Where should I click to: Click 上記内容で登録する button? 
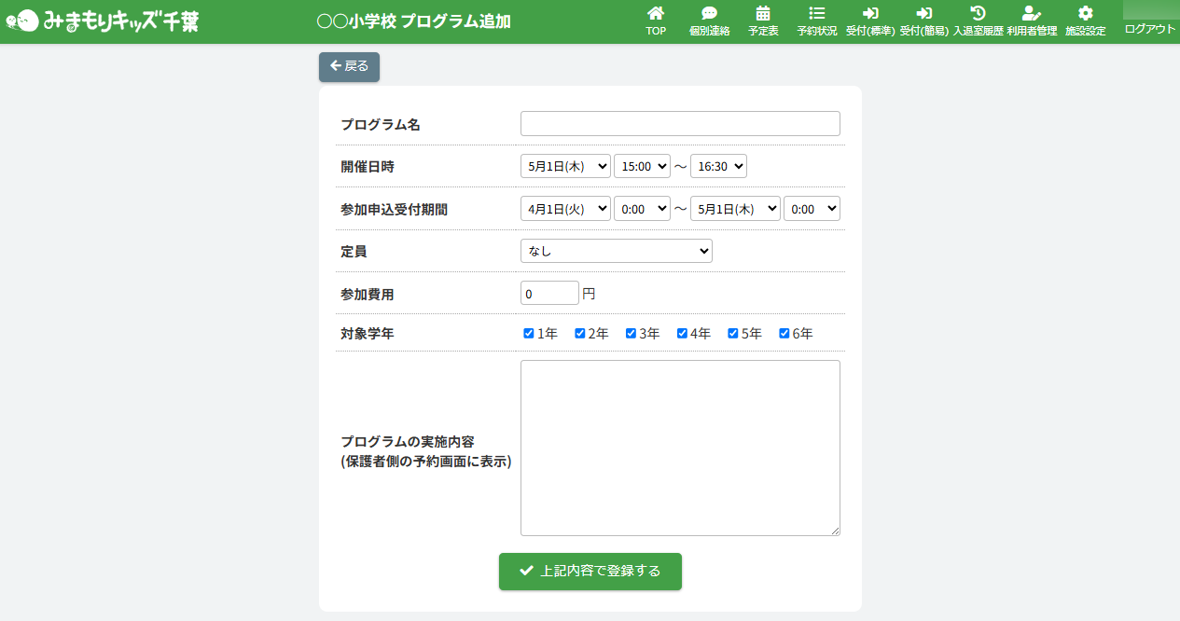(x=590, y=572)
